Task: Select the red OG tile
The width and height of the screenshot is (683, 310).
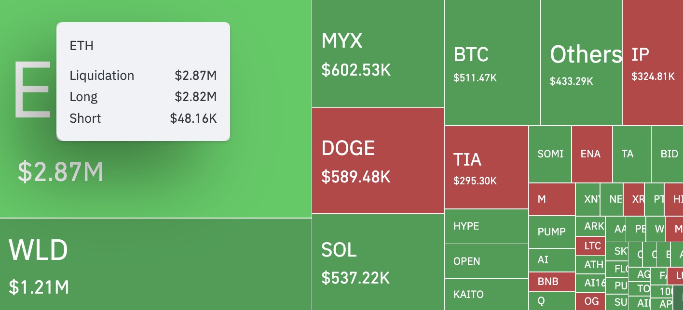Action: click(591, 301)
